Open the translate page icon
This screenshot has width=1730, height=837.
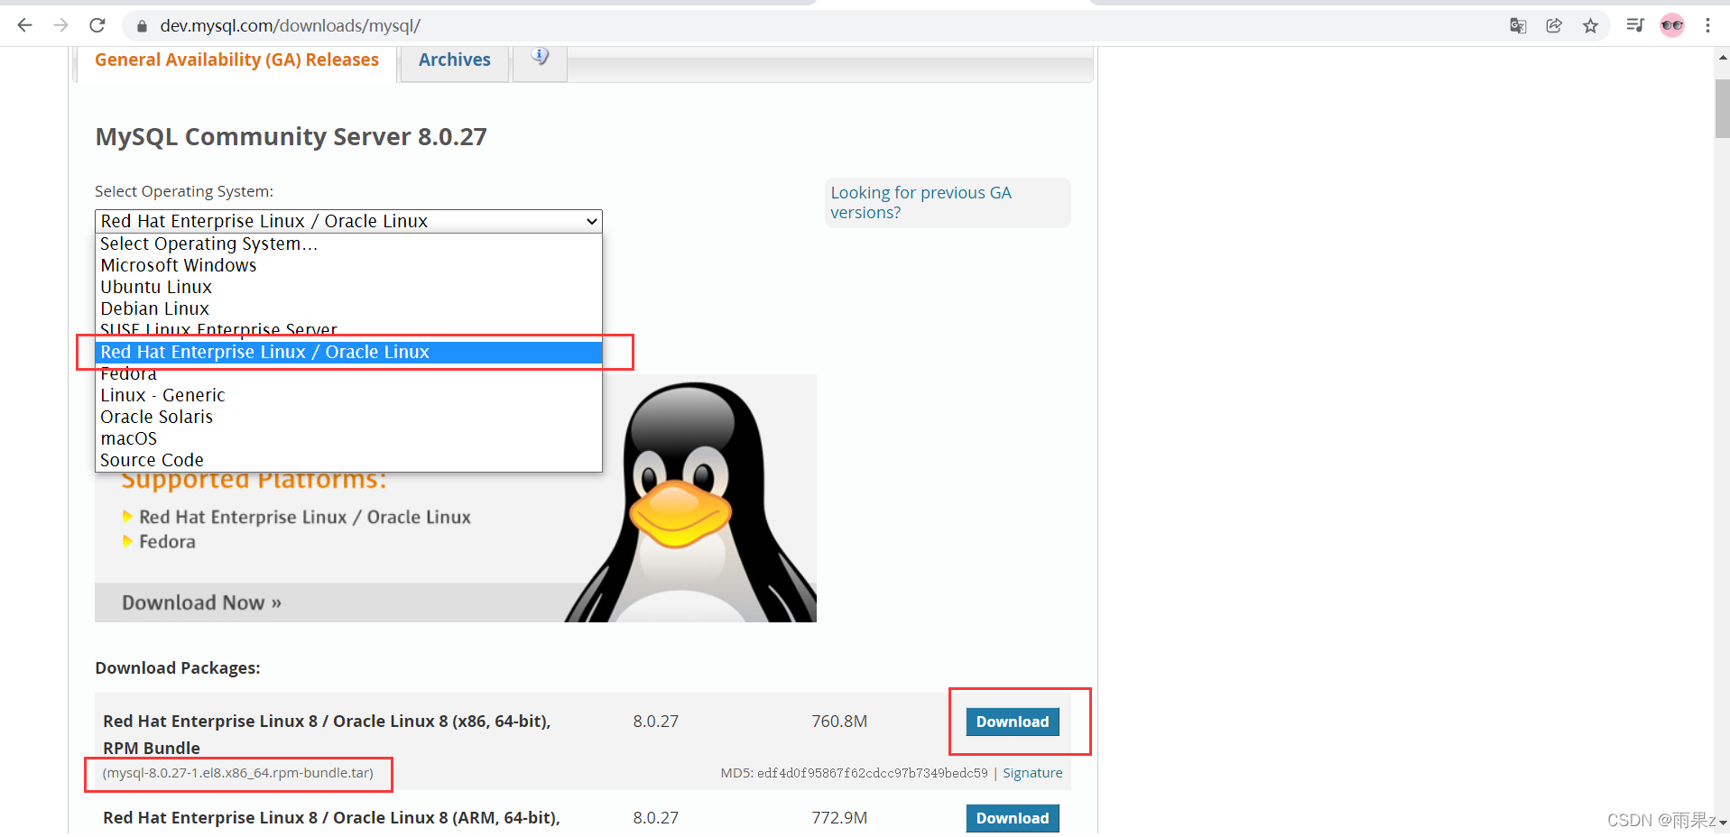click(x=1518, y=25)
